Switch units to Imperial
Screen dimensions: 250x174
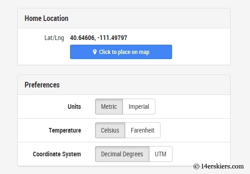tap(139, 107)
